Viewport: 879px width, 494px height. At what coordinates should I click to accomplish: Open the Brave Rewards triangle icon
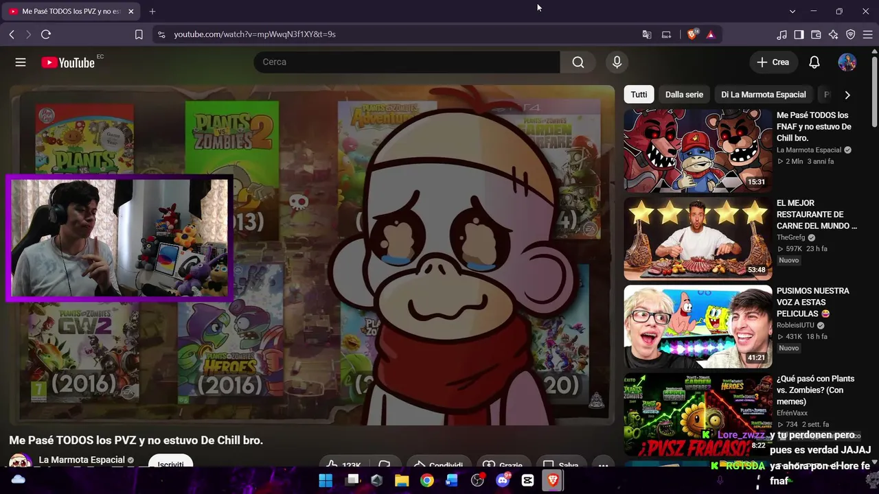coord(711,34)
